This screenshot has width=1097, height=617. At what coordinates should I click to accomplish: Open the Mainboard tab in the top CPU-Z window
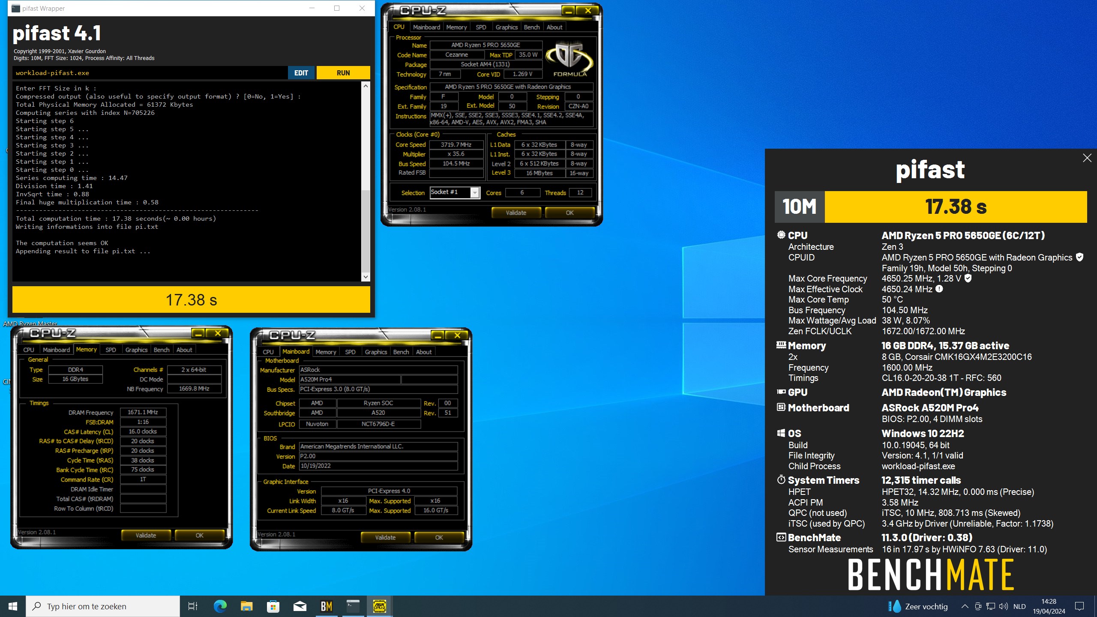click(426, 27)
